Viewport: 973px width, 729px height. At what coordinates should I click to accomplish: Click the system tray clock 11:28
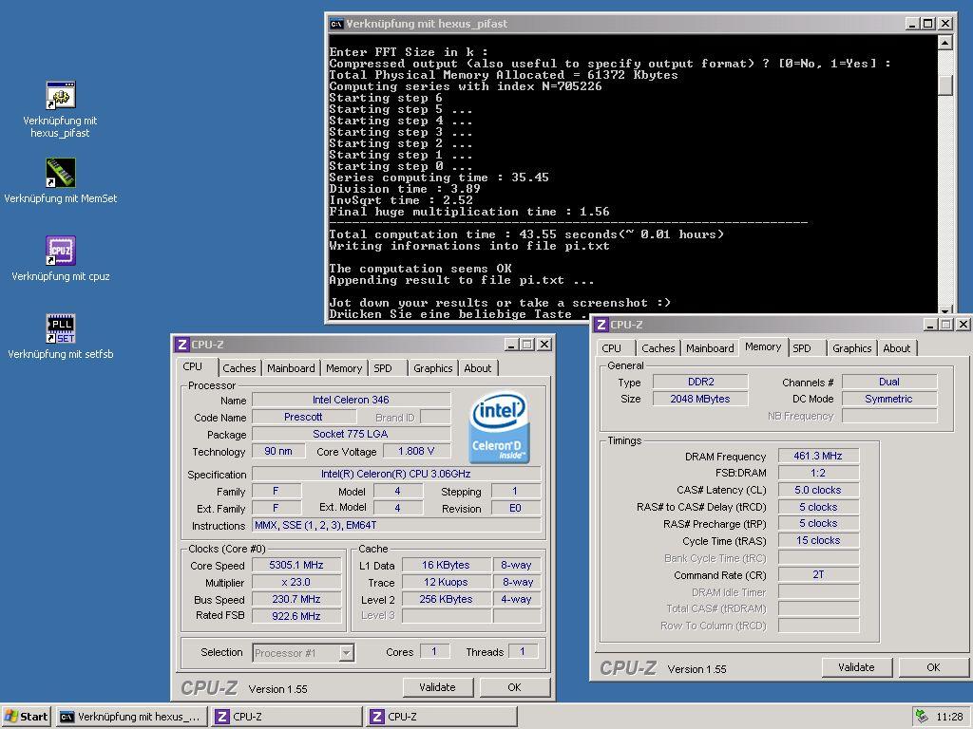[949, 717]
